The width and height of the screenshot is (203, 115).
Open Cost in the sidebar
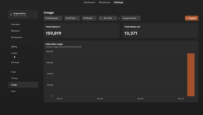[x=13, y=91]
